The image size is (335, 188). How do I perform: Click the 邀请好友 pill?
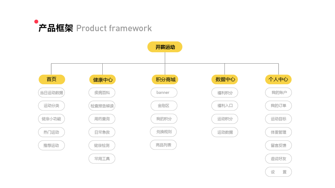coord(278,159)
